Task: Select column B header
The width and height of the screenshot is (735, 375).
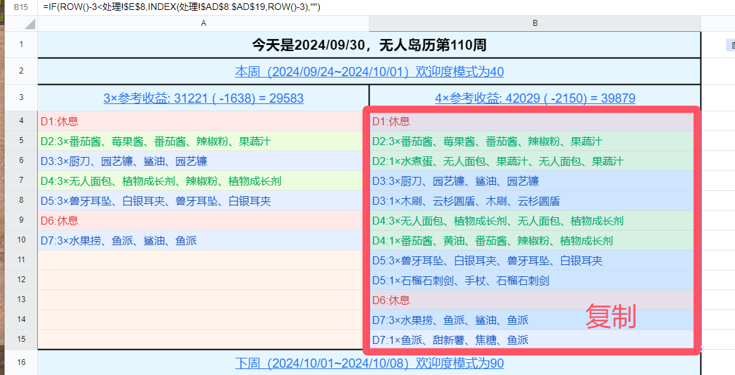Action: click(x=535, y=23)
